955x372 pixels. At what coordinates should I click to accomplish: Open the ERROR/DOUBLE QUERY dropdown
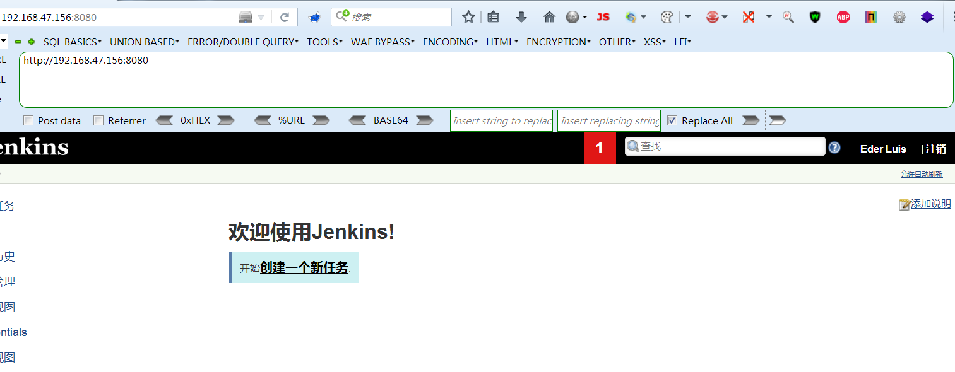pyautogui.click(x=243, y=42)
